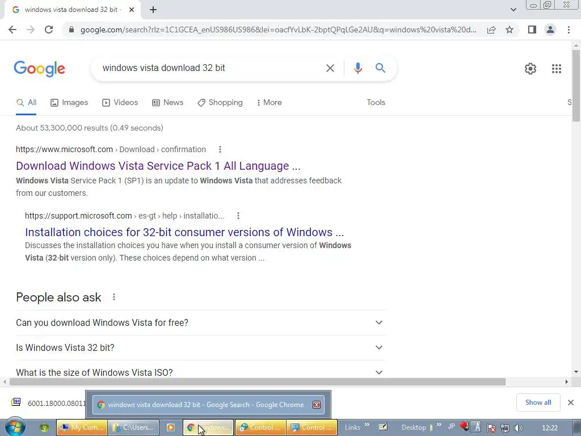Click the 'About 53,300,000 results' text
The image size is (581, 436).
click(89, 128)
